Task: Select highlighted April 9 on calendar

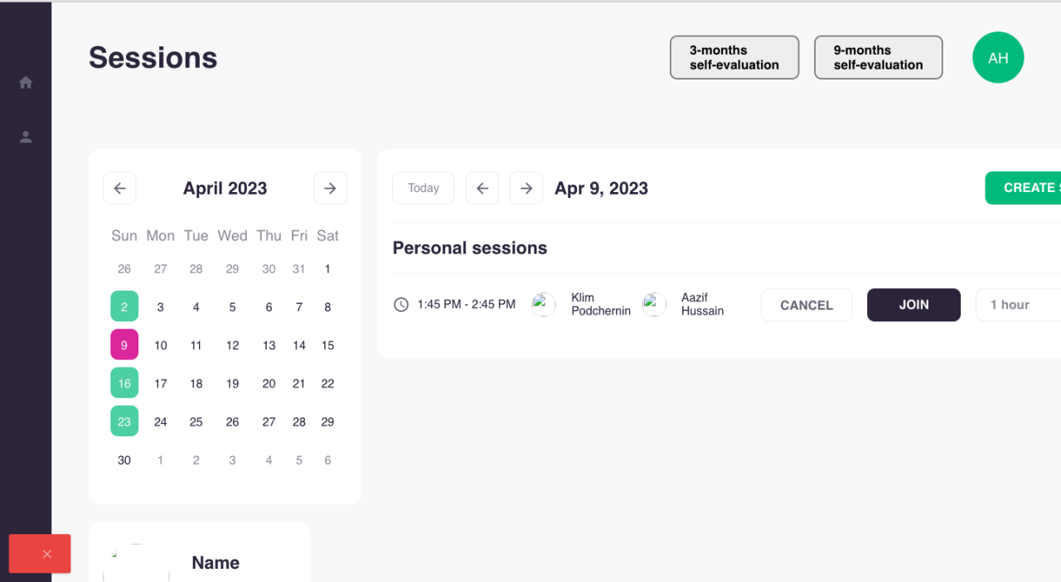Action: click(124, 345)
